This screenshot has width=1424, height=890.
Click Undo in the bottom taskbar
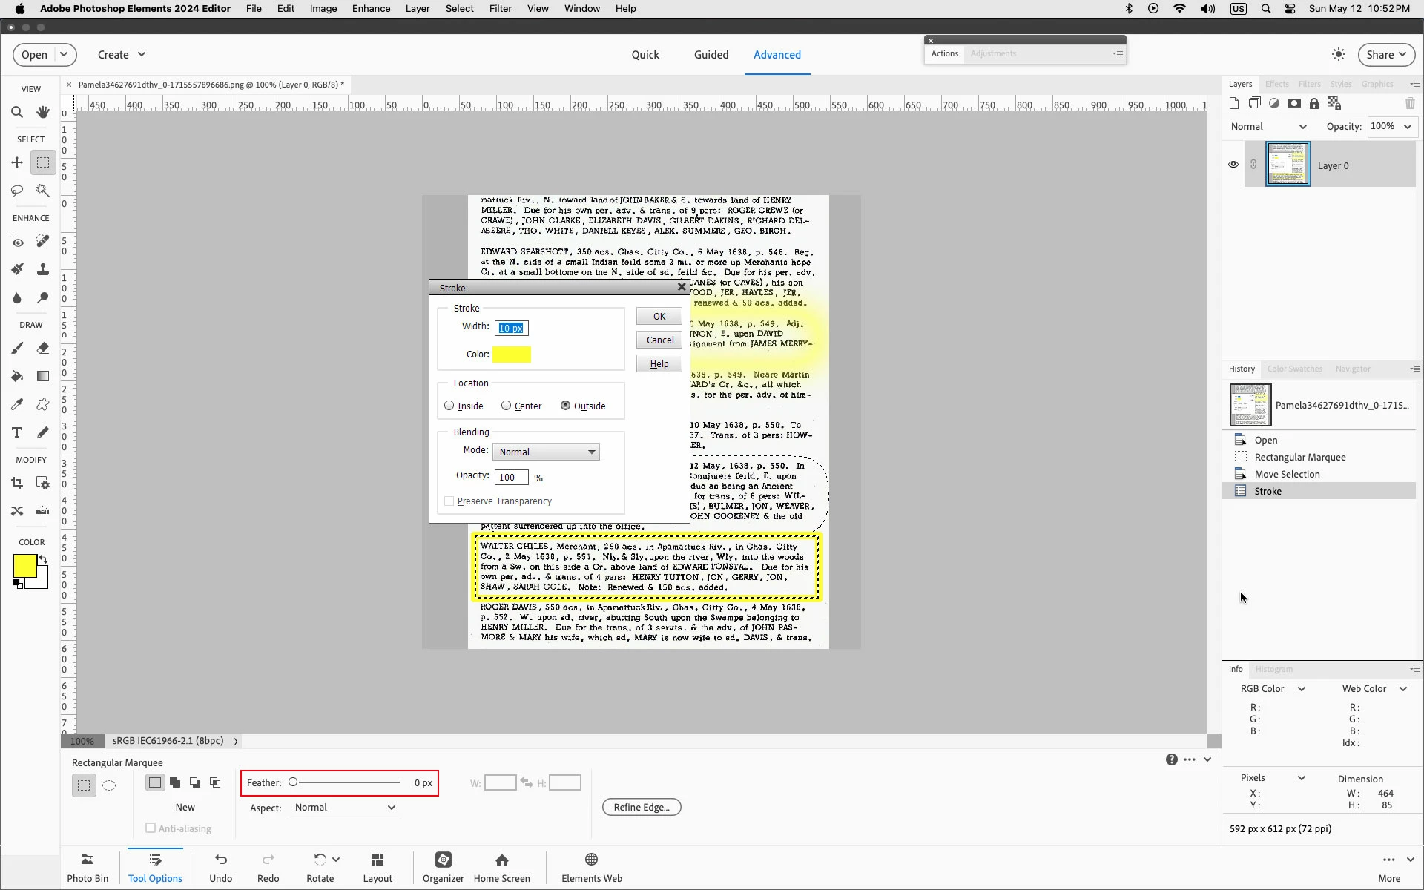point(220,866)
